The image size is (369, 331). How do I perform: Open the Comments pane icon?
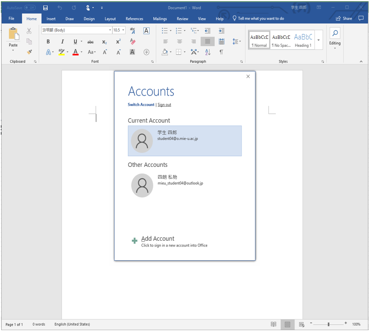(361, 18)
